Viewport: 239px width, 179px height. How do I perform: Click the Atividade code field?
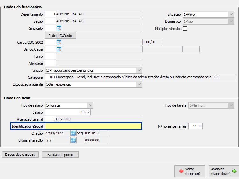coord(50,63)
